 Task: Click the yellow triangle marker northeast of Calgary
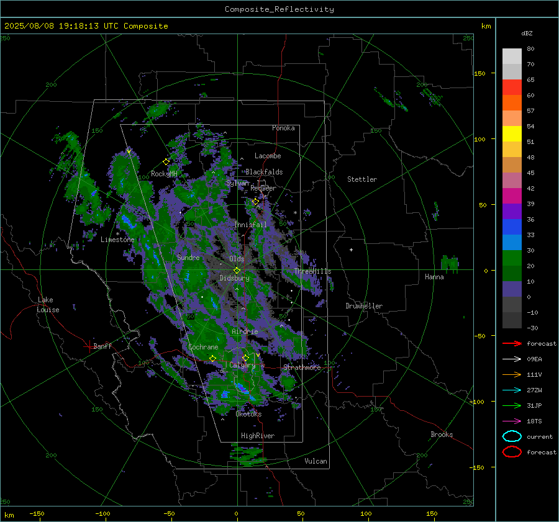(258, 355)
